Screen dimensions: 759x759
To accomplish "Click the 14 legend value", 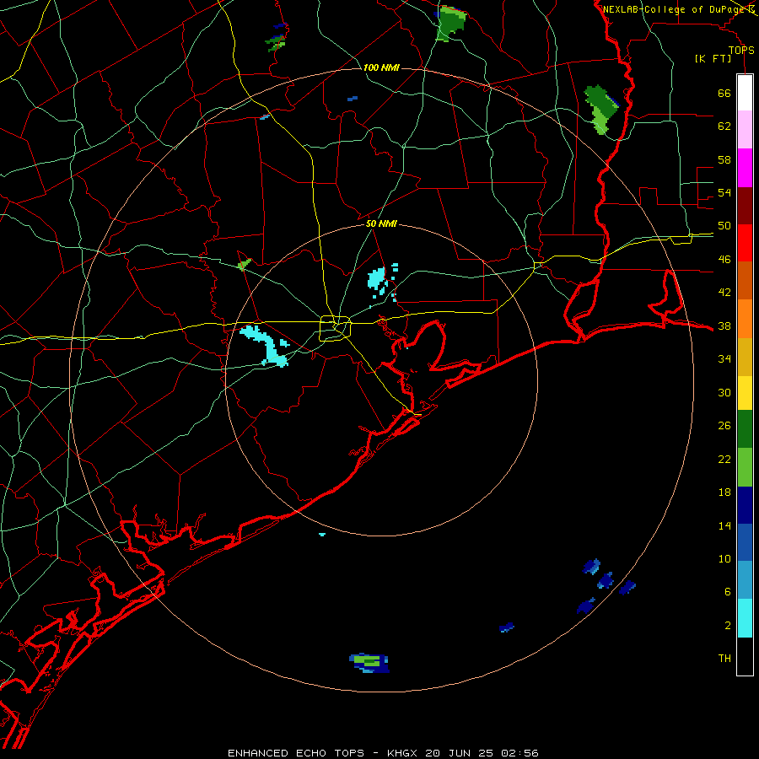I will (x=724, y=526).
